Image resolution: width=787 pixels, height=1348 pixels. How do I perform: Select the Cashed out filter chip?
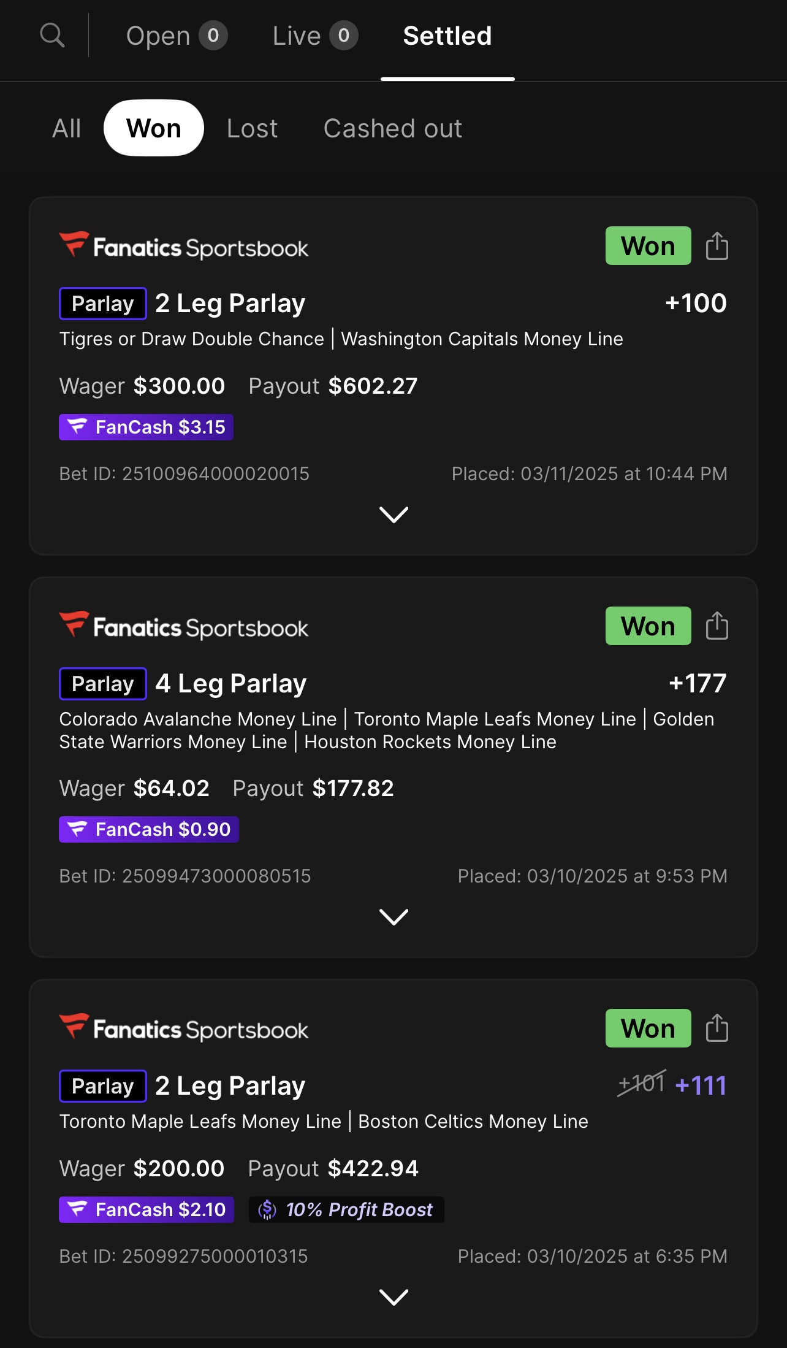[x=392, y=128]
